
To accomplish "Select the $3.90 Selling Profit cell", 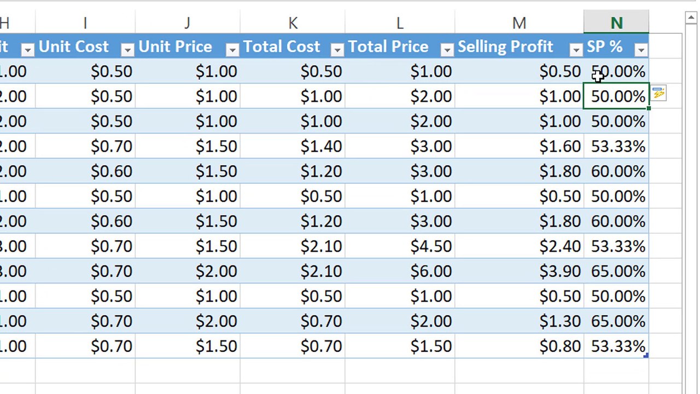I will coord(519,271).
